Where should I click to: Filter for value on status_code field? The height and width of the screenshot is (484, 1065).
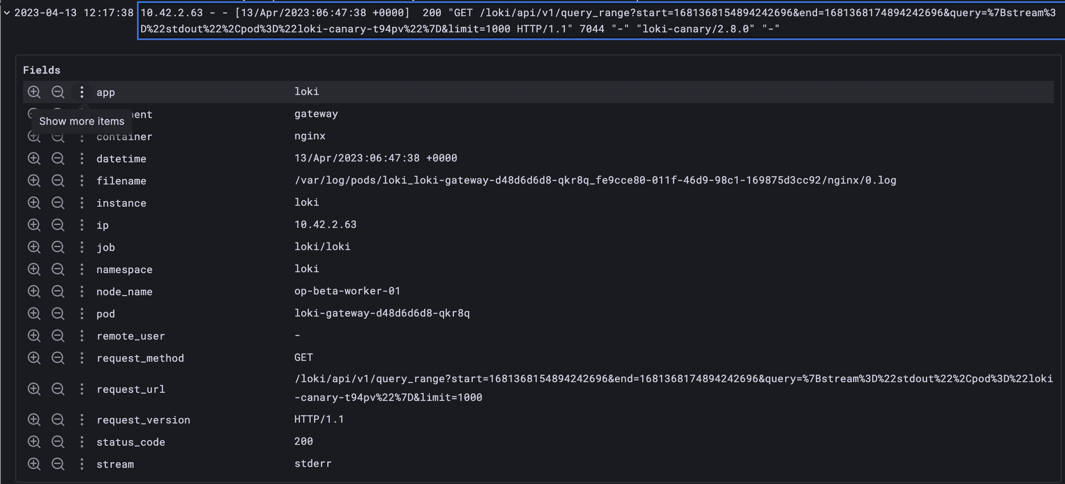point(34,442)
